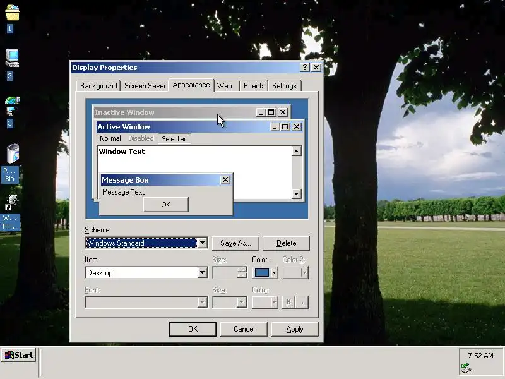Open the shortcut icon labeled W... TH...
Viewport: 505px width, 379px height.
coord(12,202)
